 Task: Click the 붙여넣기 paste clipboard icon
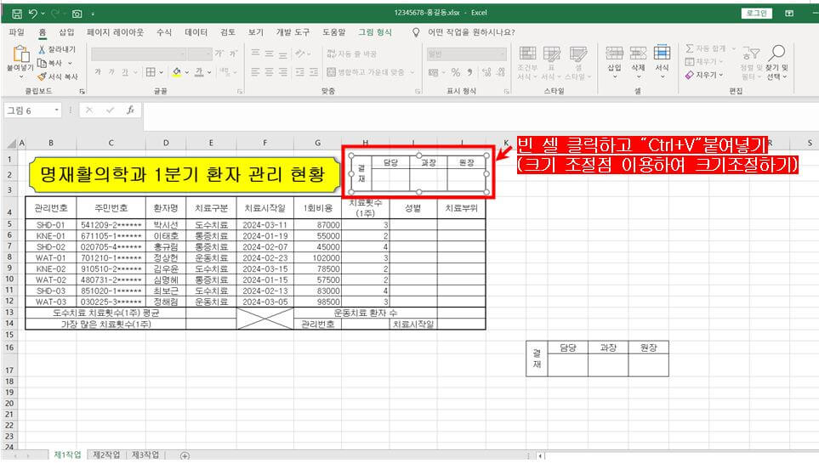click(21, 54)
